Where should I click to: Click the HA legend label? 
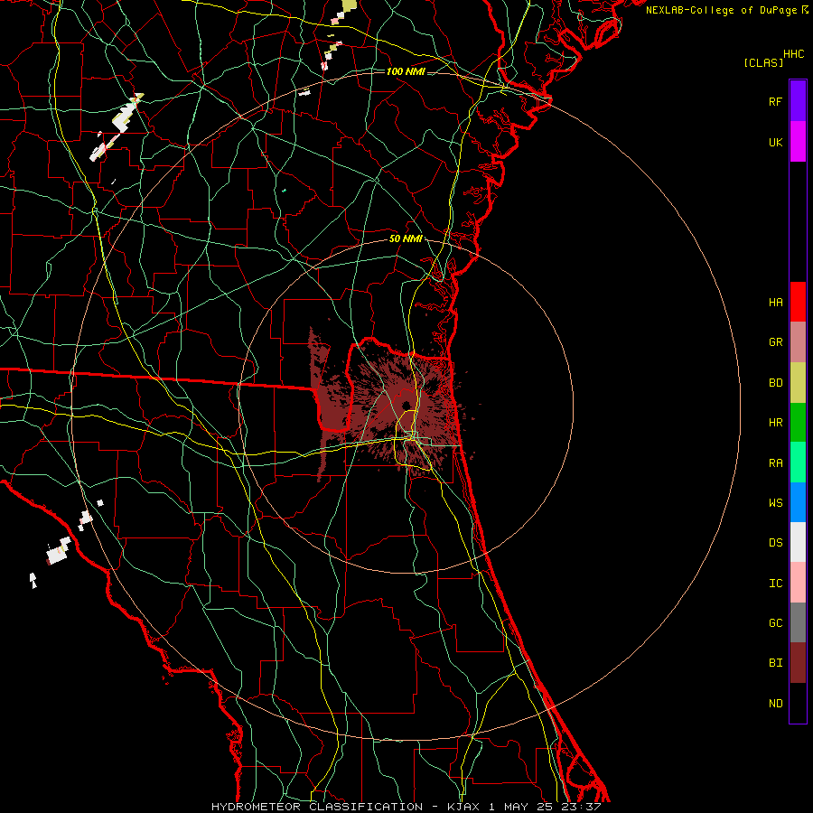click(775, 302)
